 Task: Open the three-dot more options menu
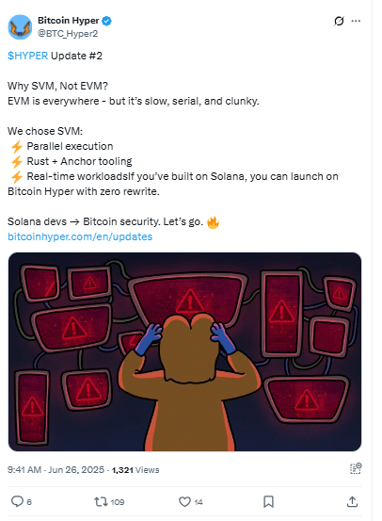tap(356, 21)
